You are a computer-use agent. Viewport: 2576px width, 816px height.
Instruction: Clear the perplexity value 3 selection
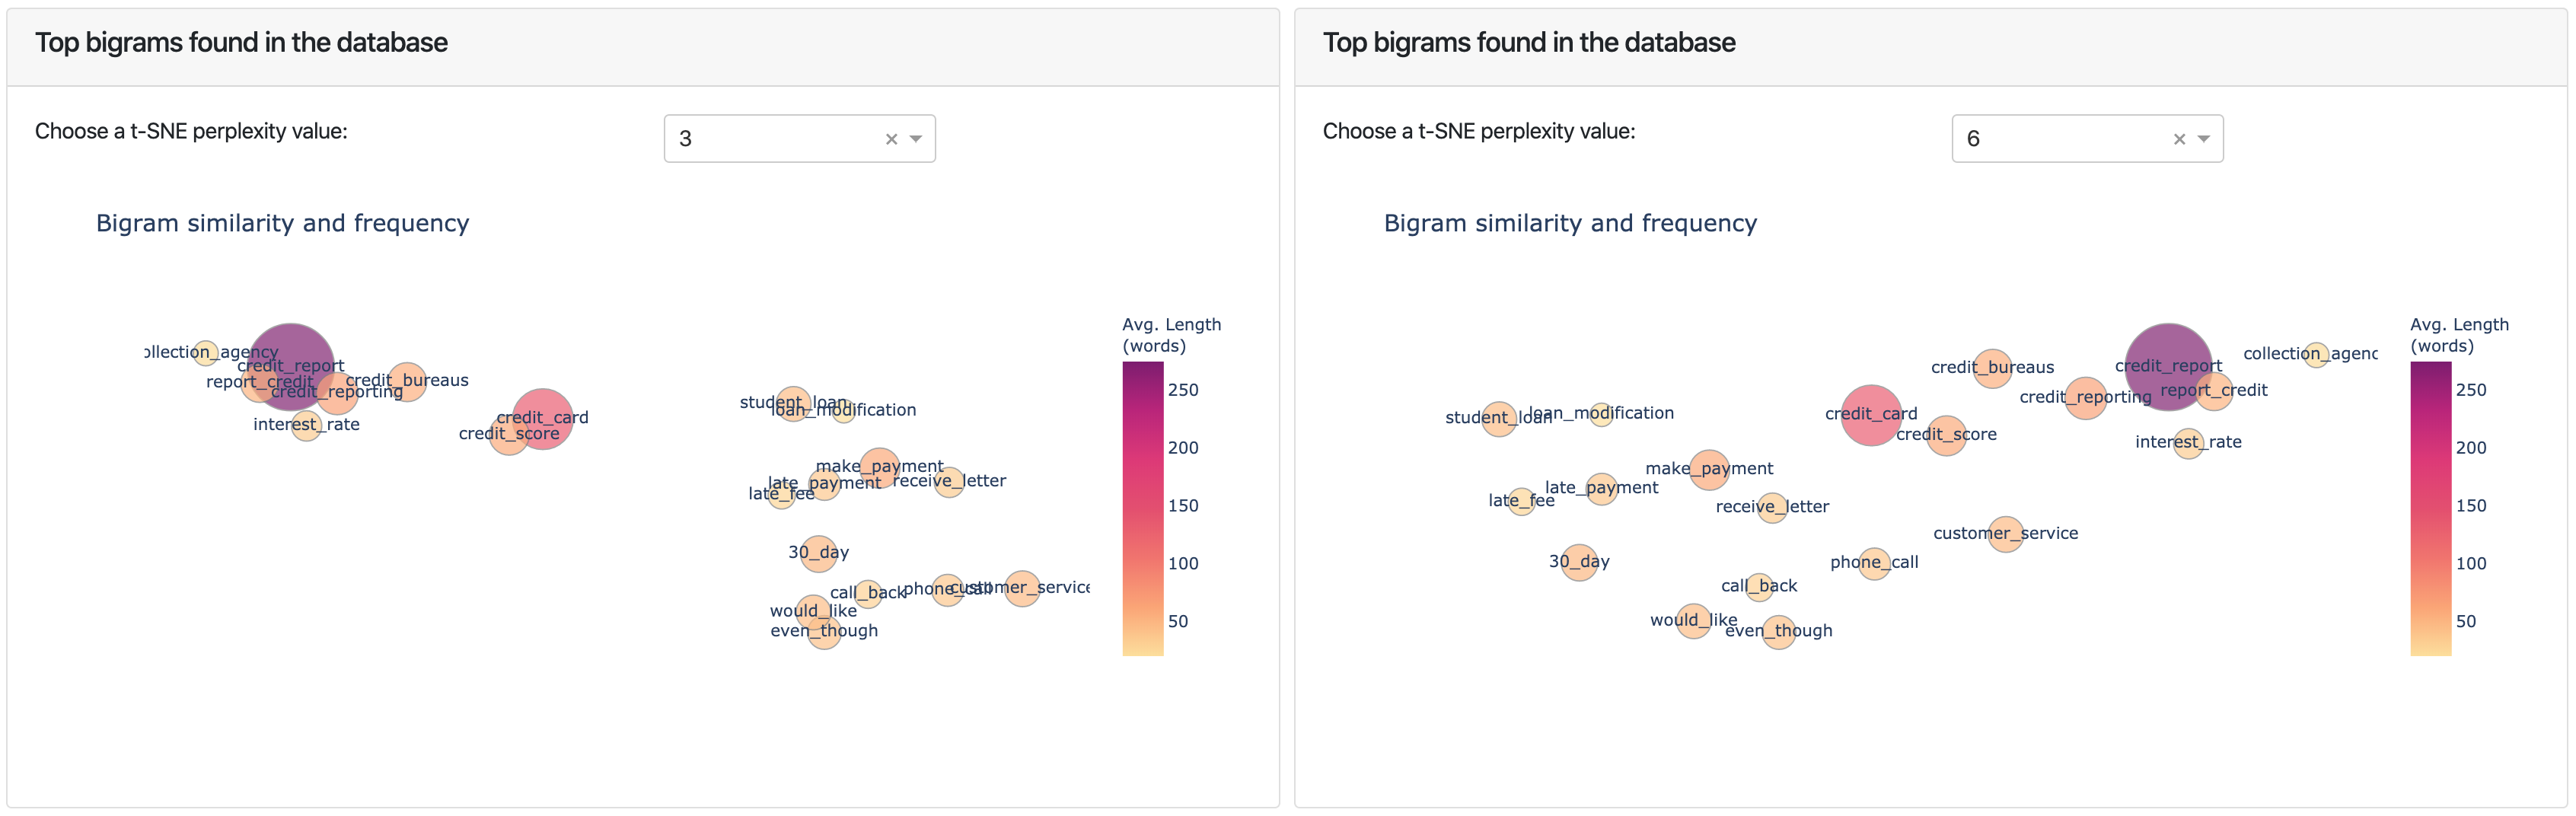coord(892,139)
